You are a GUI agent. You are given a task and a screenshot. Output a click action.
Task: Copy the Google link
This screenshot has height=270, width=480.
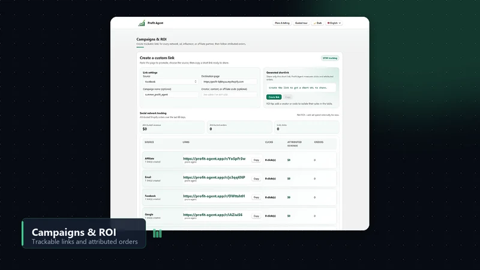(x=256, y=216)
